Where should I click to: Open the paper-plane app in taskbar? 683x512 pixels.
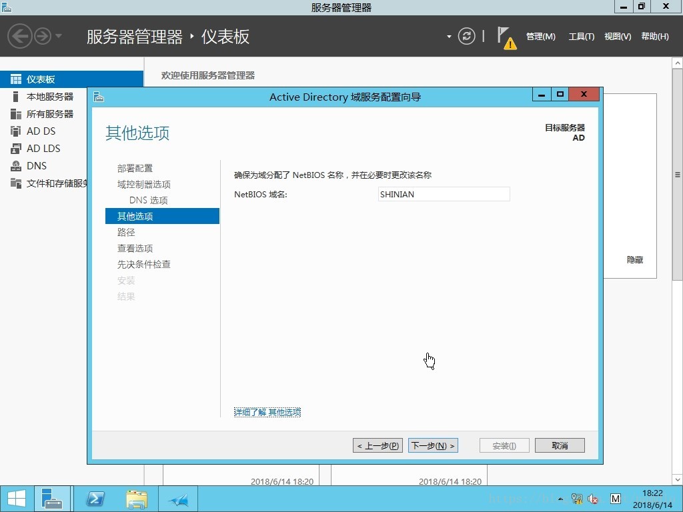178,499
